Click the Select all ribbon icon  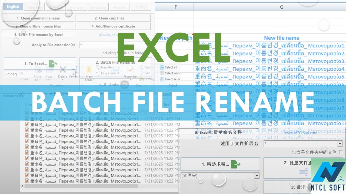point(162,67)
